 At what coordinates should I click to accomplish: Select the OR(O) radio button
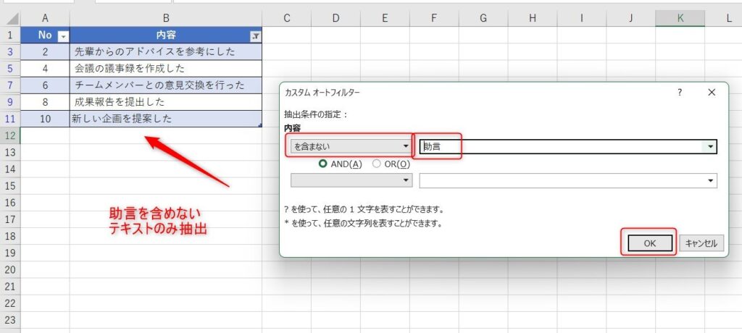[x=377, y=164]
